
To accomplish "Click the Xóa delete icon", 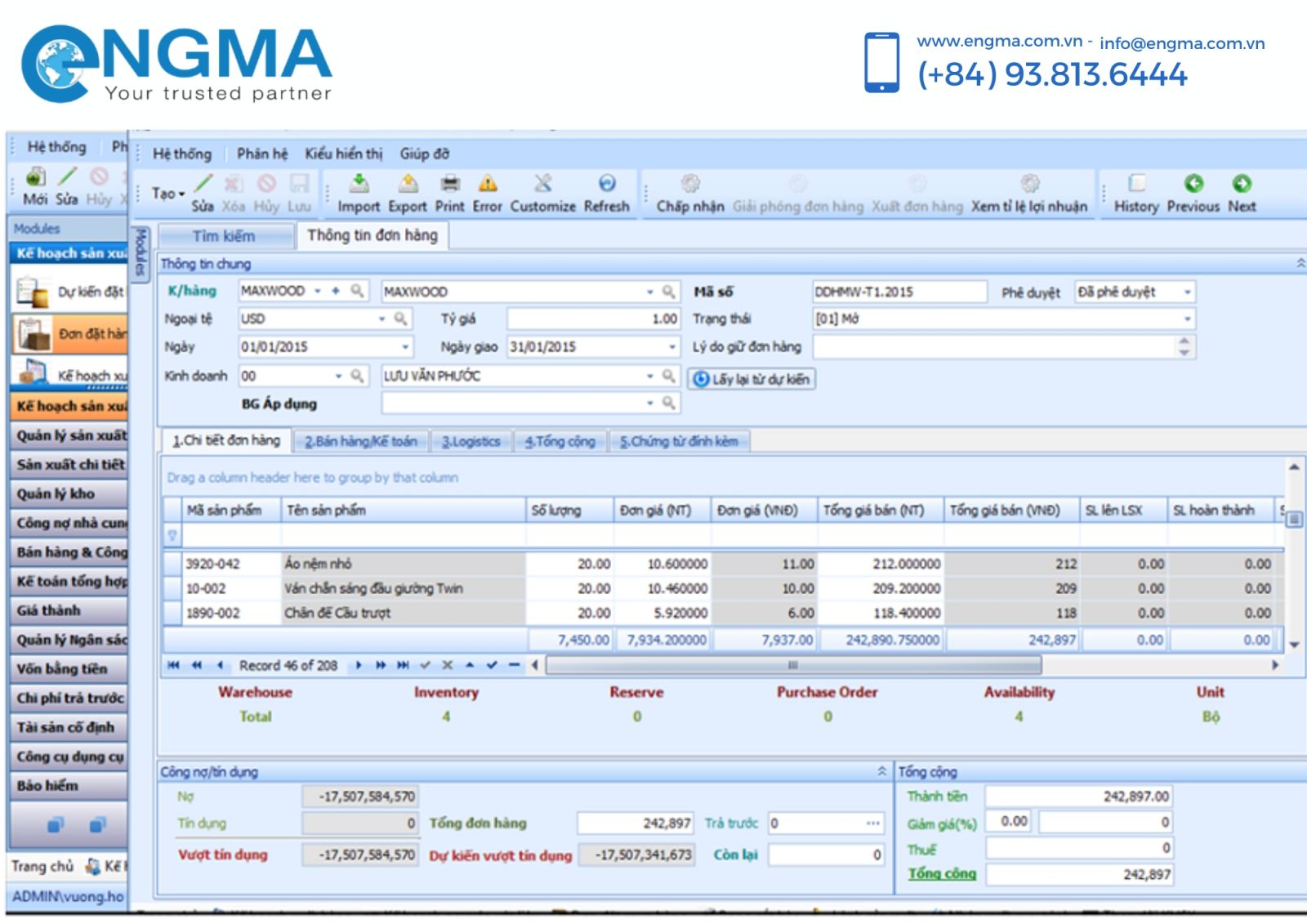I will tap(234, 184).
